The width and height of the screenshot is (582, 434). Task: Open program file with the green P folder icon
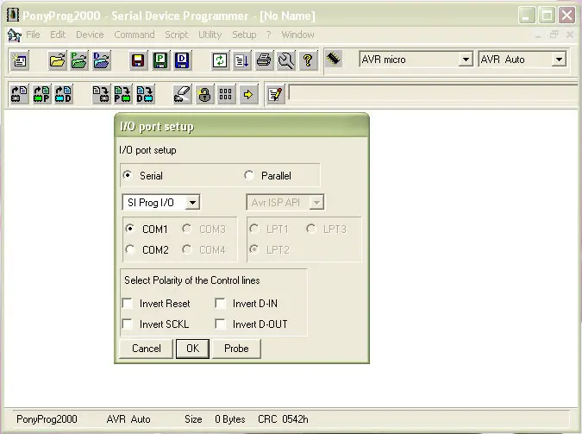(x=79, y=60)
